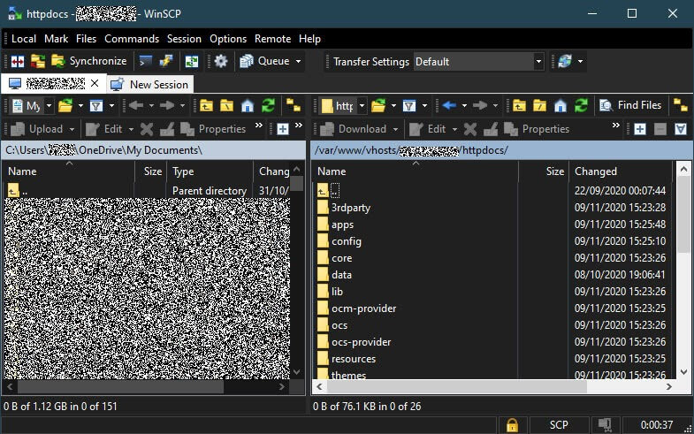Toggle remote directory tree icon

680,106
